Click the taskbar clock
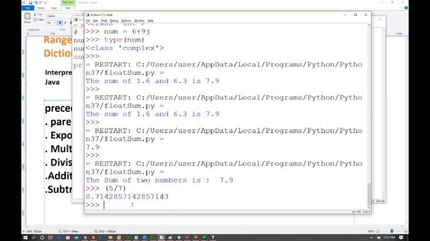Image resolution: width=430 pixels, height=241 pixels. click(x=390, y=238)
